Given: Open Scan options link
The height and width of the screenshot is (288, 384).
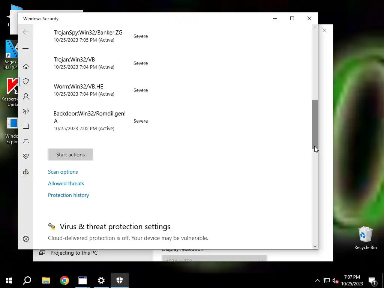Looking at the screenshot, I should (63, 172).
